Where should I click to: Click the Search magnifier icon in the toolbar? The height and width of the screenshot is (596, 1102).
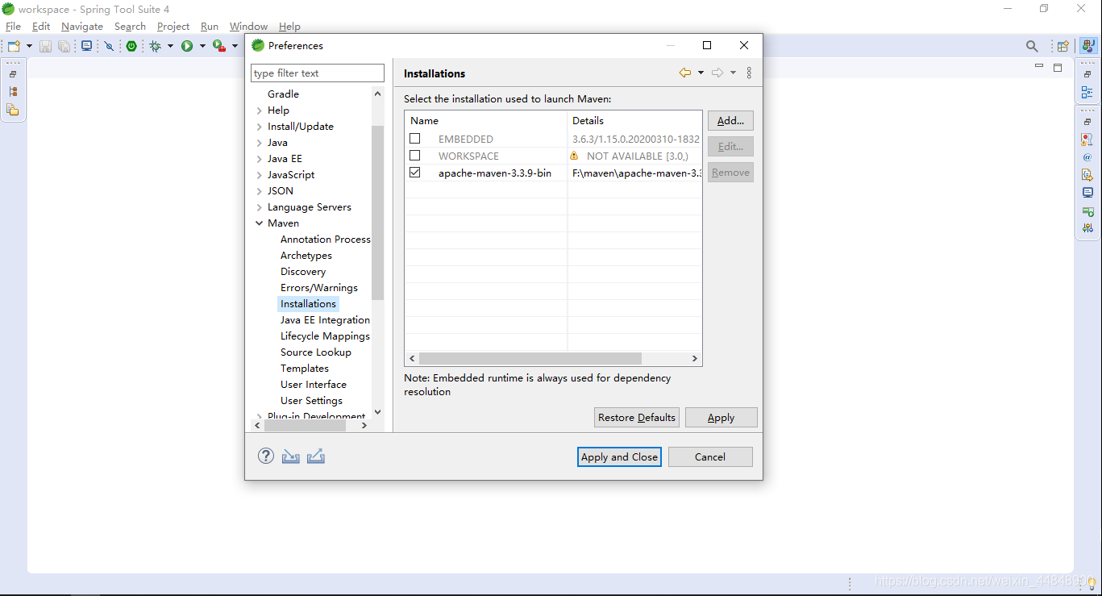(1032, 46)
